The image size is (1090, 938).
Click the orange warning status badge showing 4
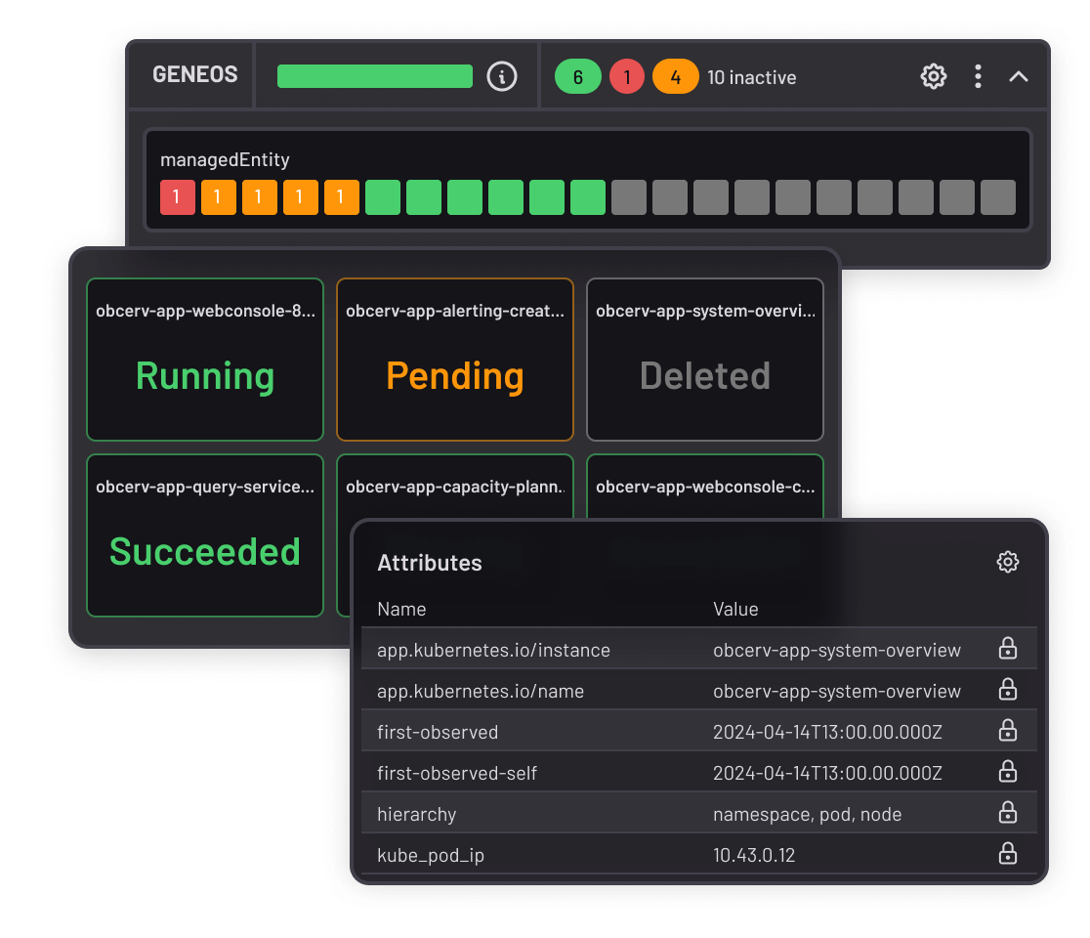pos(675,76)
